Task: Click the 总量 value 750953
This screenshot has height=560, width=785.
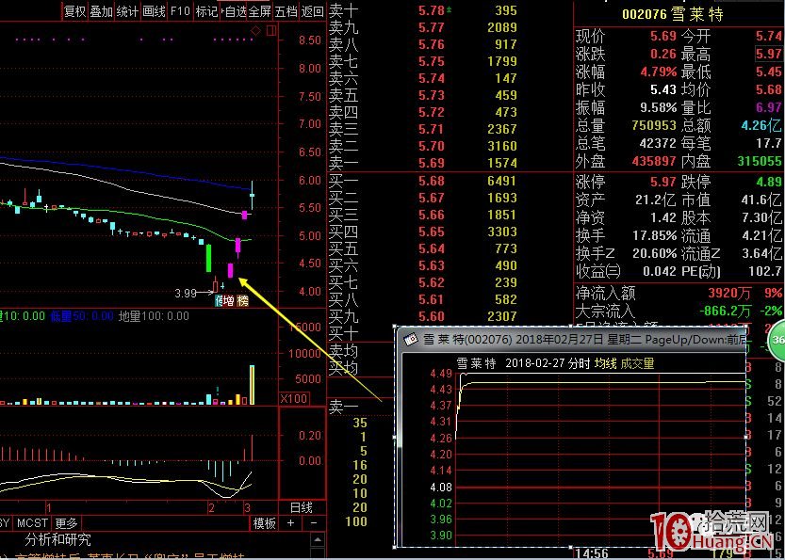Action: 654,125
